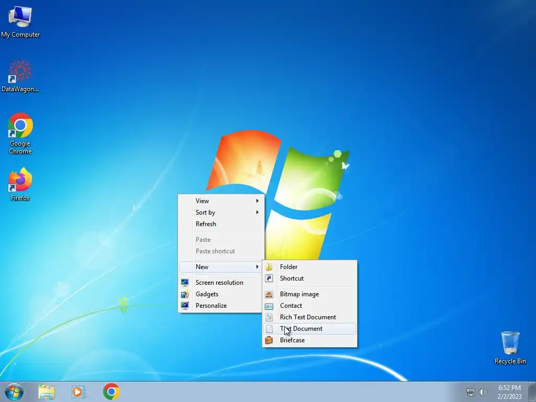The image size is (536, 402).
Task: Expand the New submenu arrow
Action: (258, 266)
